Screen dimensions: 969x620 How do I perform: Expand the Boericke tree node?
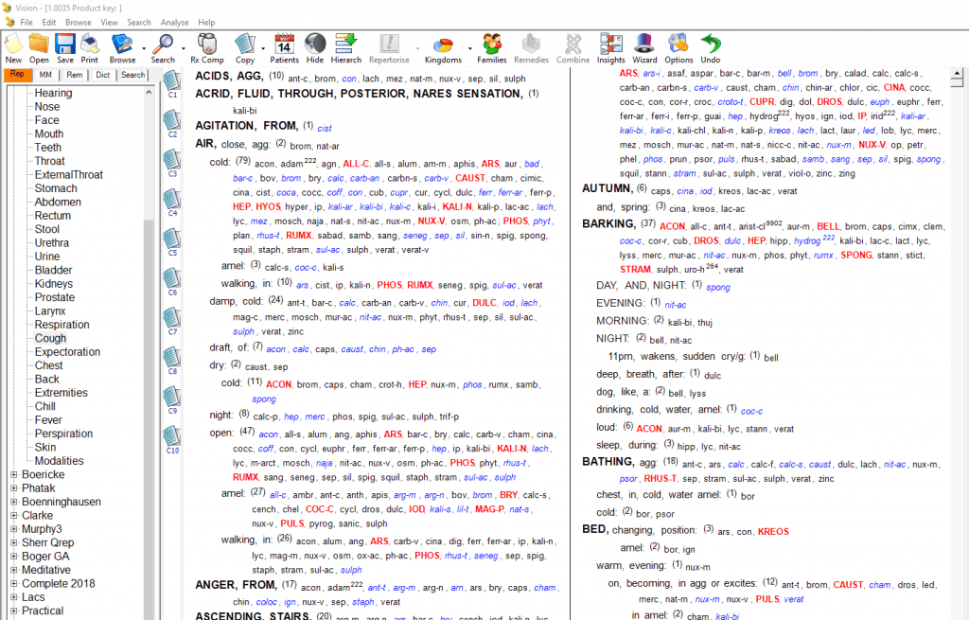13,475
